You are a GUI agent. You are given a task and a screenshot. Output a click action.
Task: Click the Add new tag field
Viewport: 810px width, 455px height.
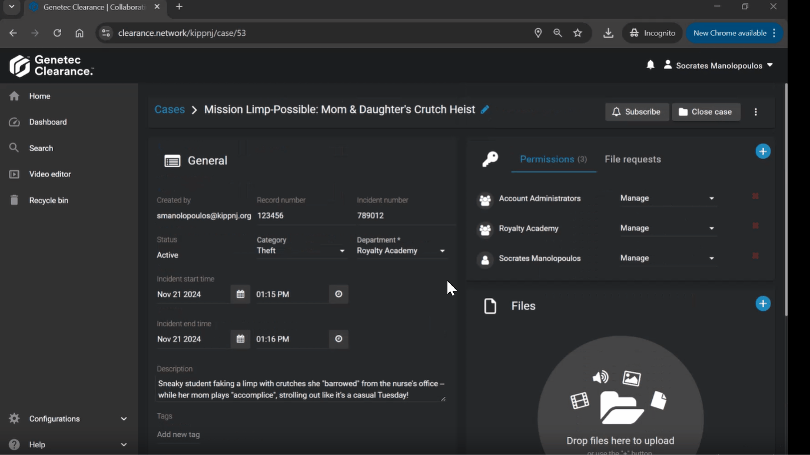pos(178,434)
